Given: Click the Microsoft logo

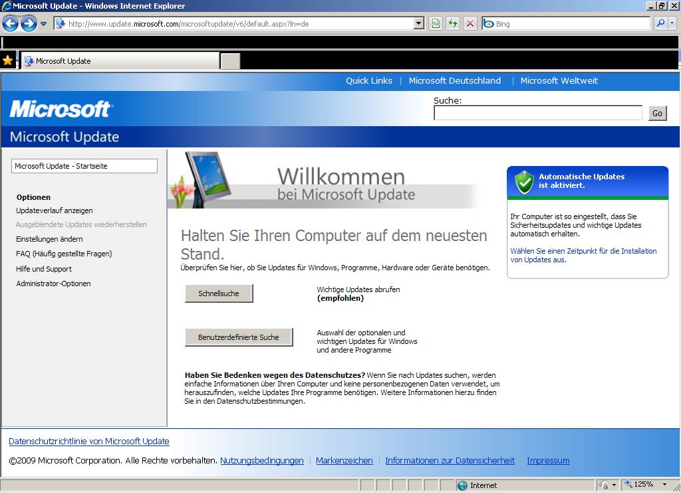Looking at the screenshot, I should pyautogui.click(x=61, y=109).
